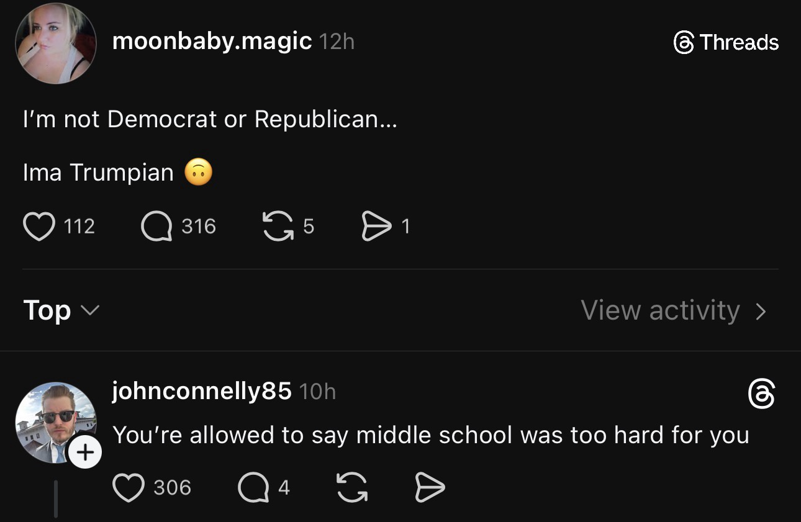This screenshot has width=801, height=522.
Task: Click the 10h reply timestamp
Action: (317, 392)
